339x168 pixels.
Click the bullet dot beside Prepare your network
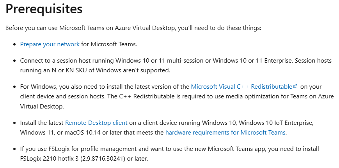coord(14,45)
